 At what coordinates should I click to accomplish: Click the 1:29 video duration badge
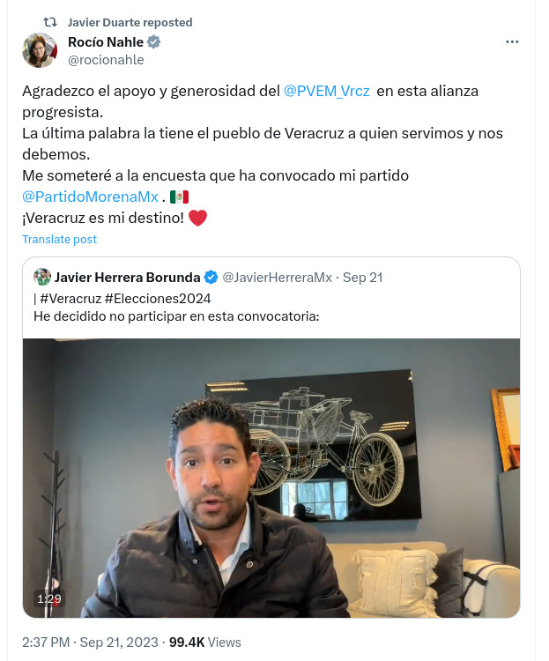point(49,598)
